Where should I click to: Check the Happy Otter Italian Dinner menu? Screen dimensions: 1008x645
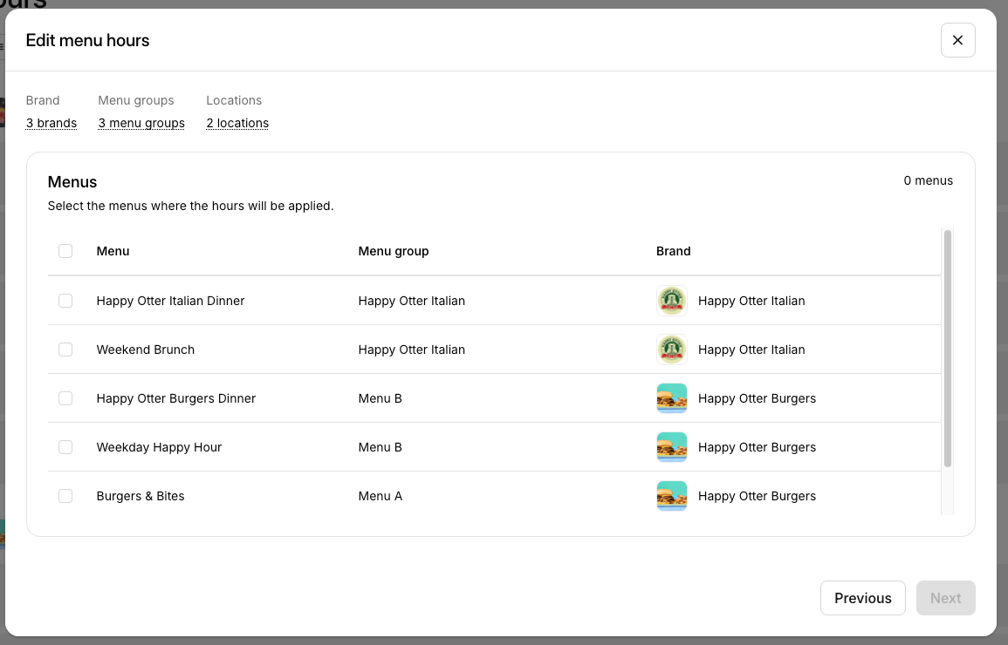coord(65,301)
